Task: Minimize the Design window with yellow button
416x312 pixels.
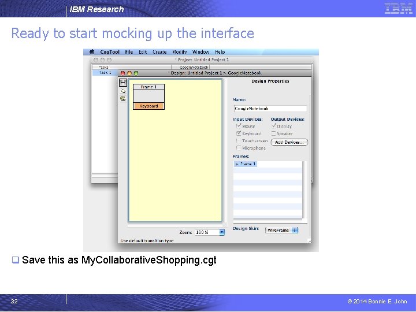Action: pos(129,73)
